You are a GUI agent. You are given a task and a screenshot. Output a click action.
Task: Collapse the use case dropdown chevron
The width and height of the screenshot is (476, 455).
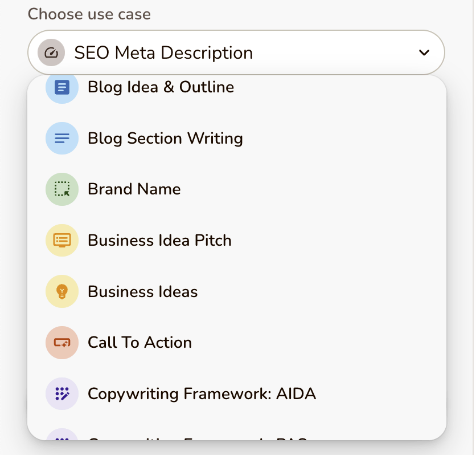(x=424, y=53)
